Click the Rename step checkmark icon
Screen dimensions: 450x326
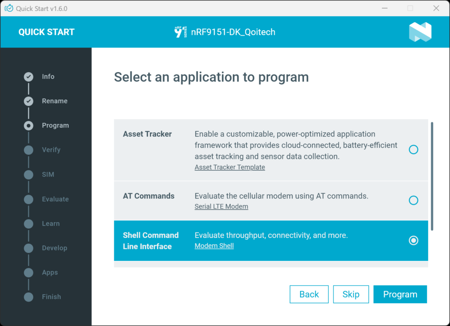coord(29,101)
